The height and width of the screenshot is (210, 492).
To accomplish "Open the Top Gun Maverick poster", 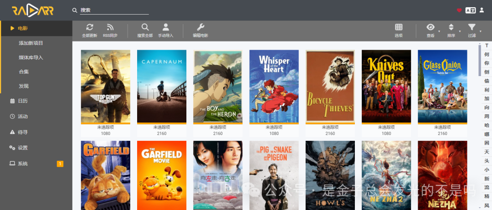I will (x=105, y=86).
